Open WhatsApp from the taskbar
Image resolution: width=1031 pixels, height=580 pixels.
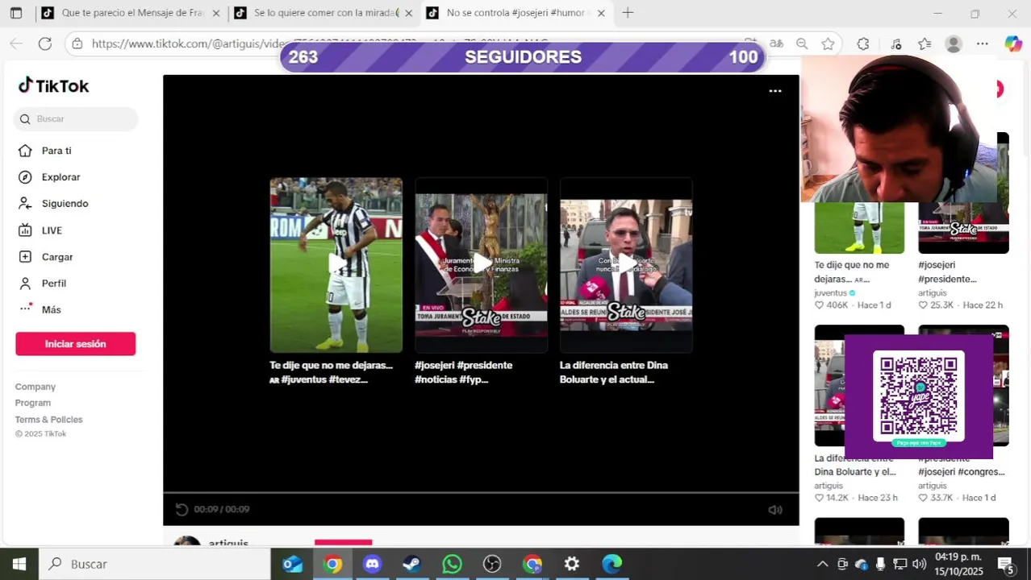point(452,564)
